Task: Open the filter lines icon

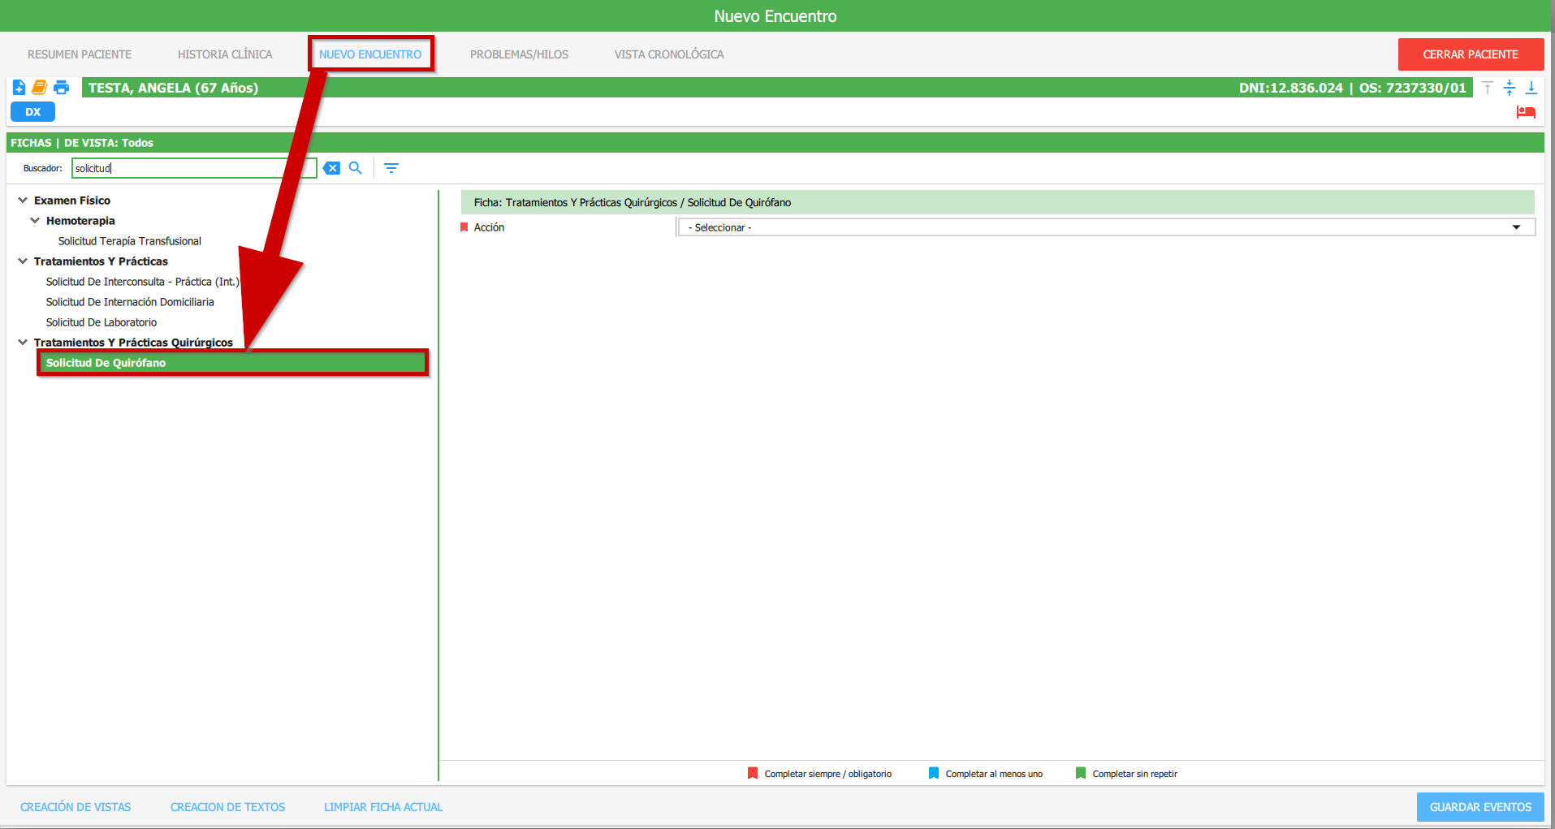Action: pyautogui.click(x=391, y=168)
